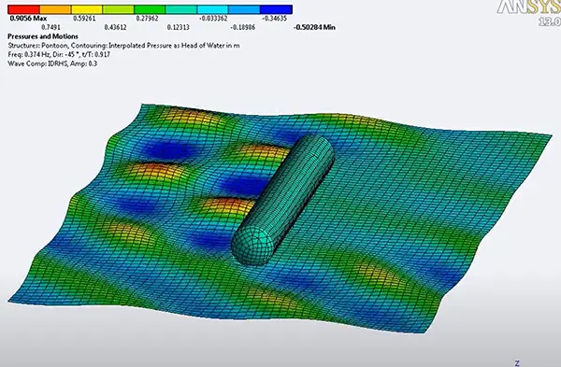Screen dimensions: 561x367
Task: Select the -0.18986 legend value
Action: pyautogui.click(x=243, y=27)
